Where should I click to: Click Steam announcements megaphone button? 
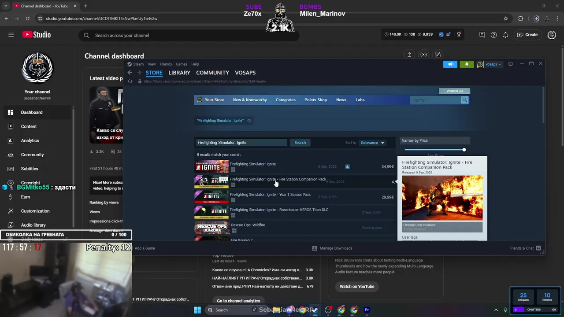tap(450, 64)
